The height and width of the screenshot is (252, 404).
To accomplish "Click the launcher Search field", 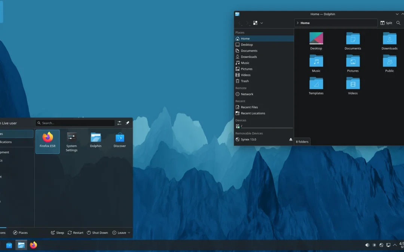I will tap(75, 123).
